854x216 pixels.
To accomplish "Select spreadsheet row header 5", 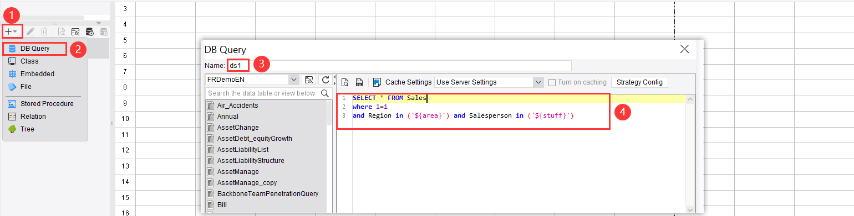I will coord(125,40).
